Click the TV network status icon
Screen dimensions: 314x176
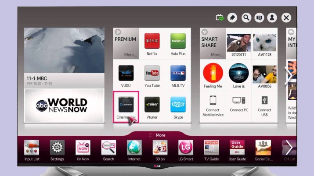(x=220, y=18)
